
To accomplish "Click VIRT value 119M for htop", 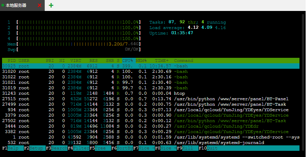I will point(76,93).
